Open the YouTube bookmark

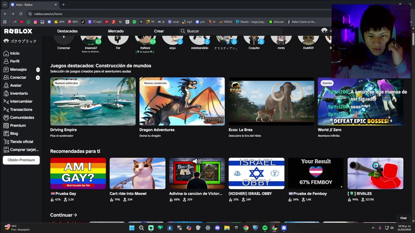click(x=22, y=22)
